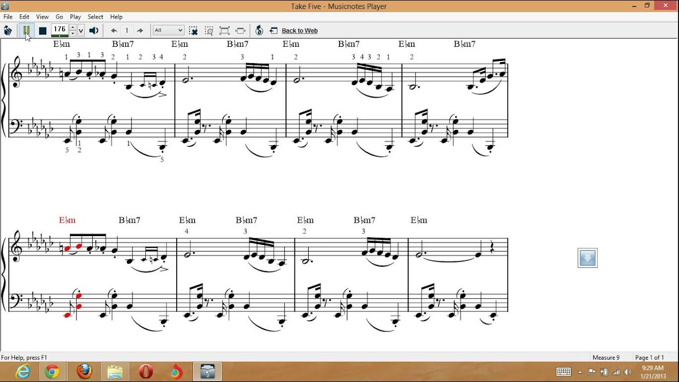Toggle the speaker volume icon in toolbar

94,30
